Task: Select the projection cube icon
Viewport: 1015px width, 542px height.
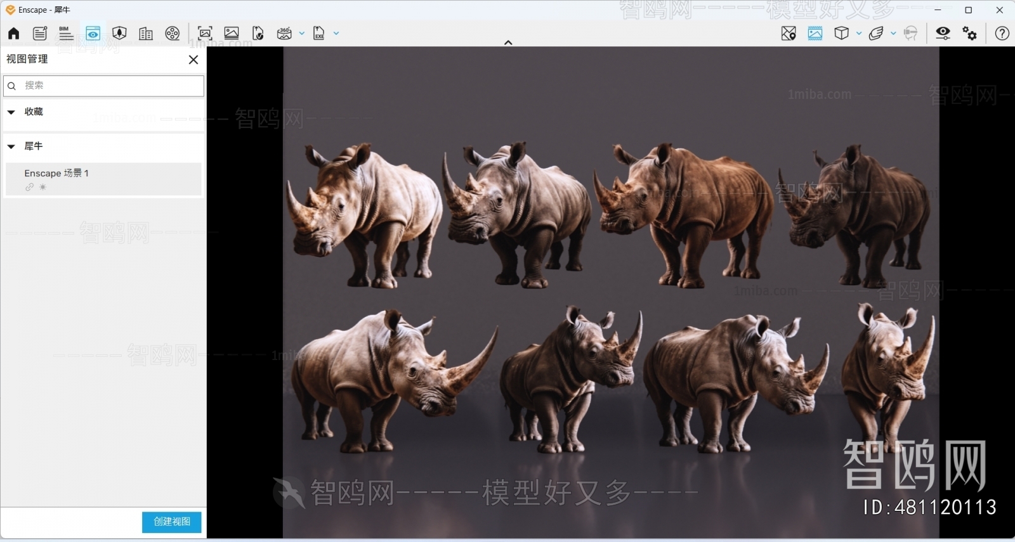Action: click(x=842, y=34)
